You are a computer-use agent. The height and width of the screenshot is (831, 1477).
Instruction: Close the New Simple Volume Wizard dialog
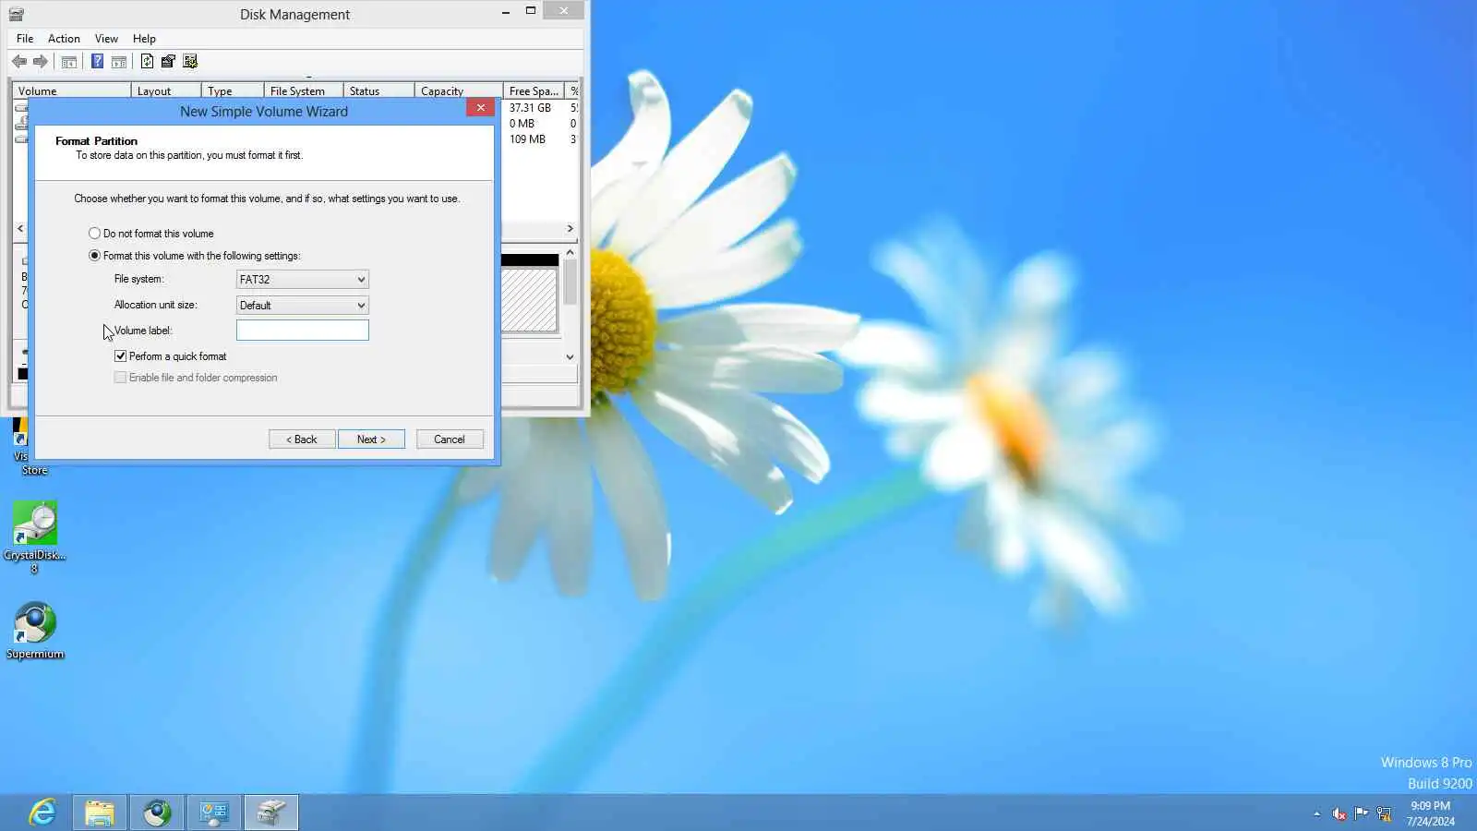[x=480, y=108]
